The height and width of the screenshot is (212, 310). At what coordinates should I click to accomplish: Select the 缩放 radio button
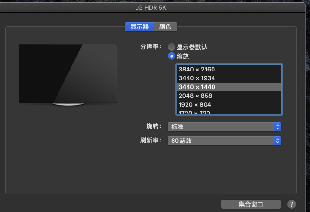(x=172, y=56)
